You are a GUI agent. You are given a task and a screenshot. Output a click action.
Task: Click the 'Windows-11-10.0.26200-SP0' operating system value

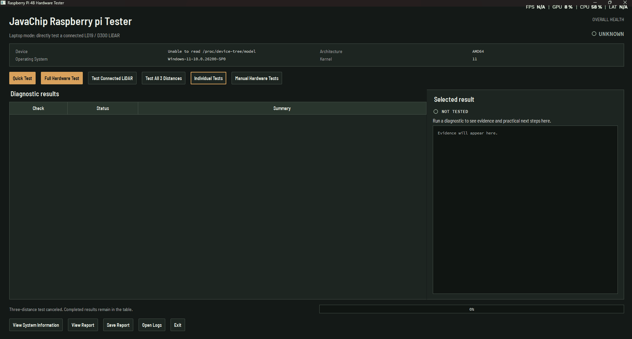pyautogui.click(x=197, y=59)
